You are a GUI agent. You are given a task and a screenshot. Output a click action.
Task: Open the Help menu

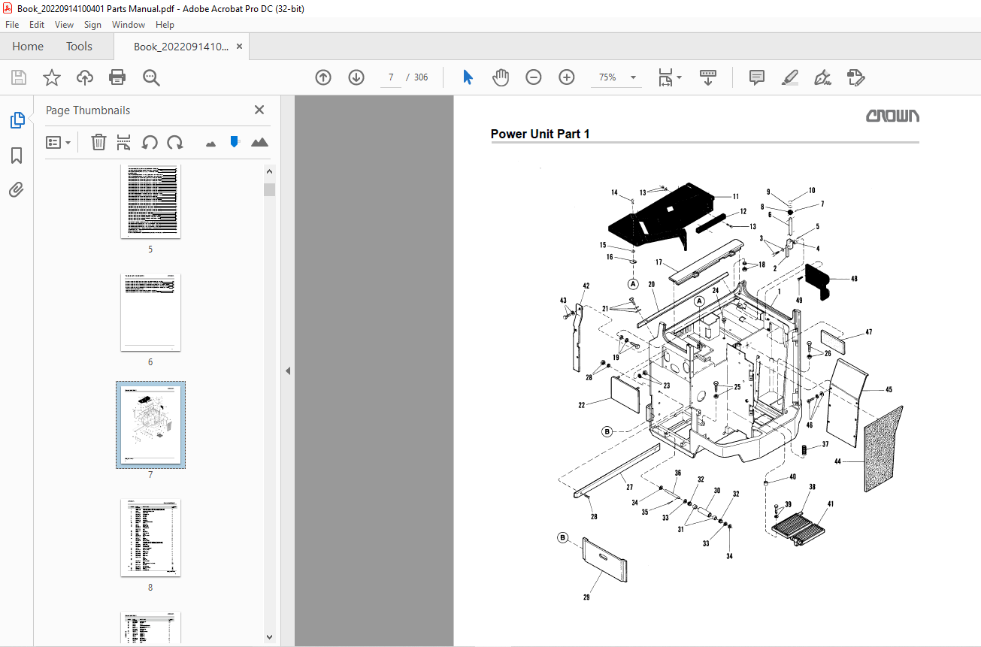pyautogui.click(x=165, y=25)
